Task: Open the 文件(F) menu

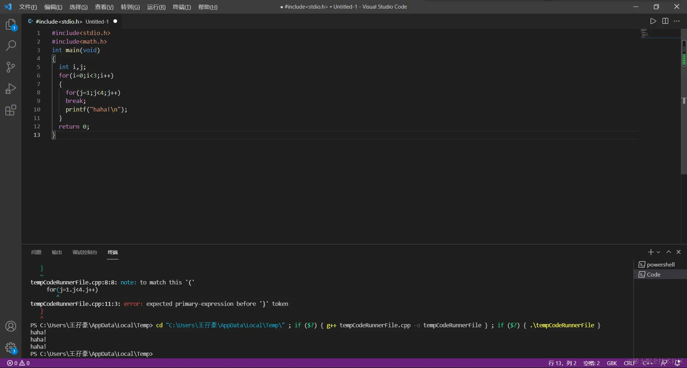Action: (x=28, y=7)
